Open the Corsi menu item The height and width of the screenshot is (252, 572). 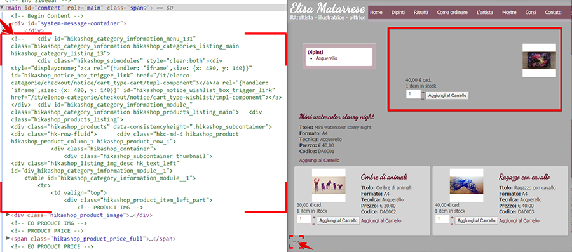531,13
